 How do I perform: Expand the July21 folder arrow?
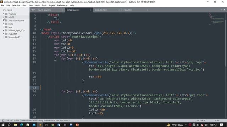click(x=3, y=17)
